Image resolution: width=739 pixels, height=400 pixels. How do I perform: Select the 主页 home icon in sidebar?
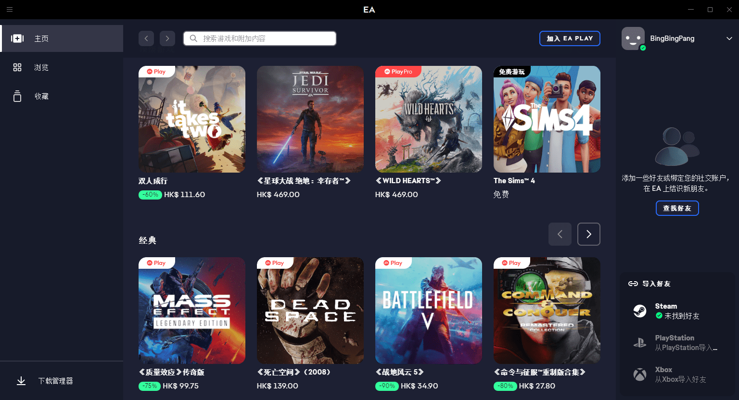click(17, 38)
